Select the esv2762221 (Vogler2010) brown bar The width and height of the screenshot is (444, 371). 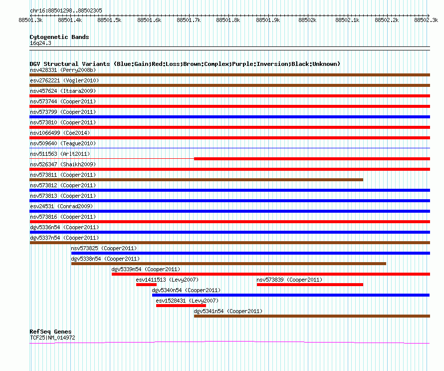[x=229, y=85]
